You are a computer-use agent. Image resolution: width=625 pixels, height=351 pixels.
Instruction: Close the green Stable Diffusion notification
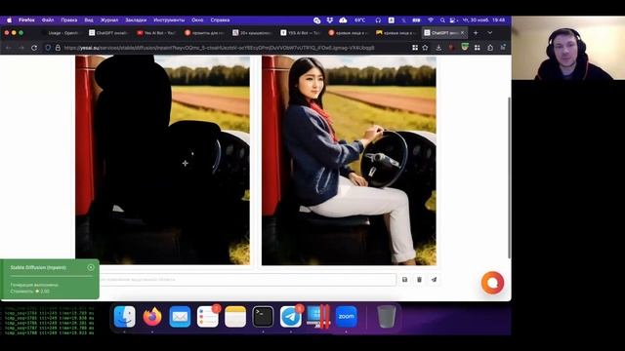(91, 267)
